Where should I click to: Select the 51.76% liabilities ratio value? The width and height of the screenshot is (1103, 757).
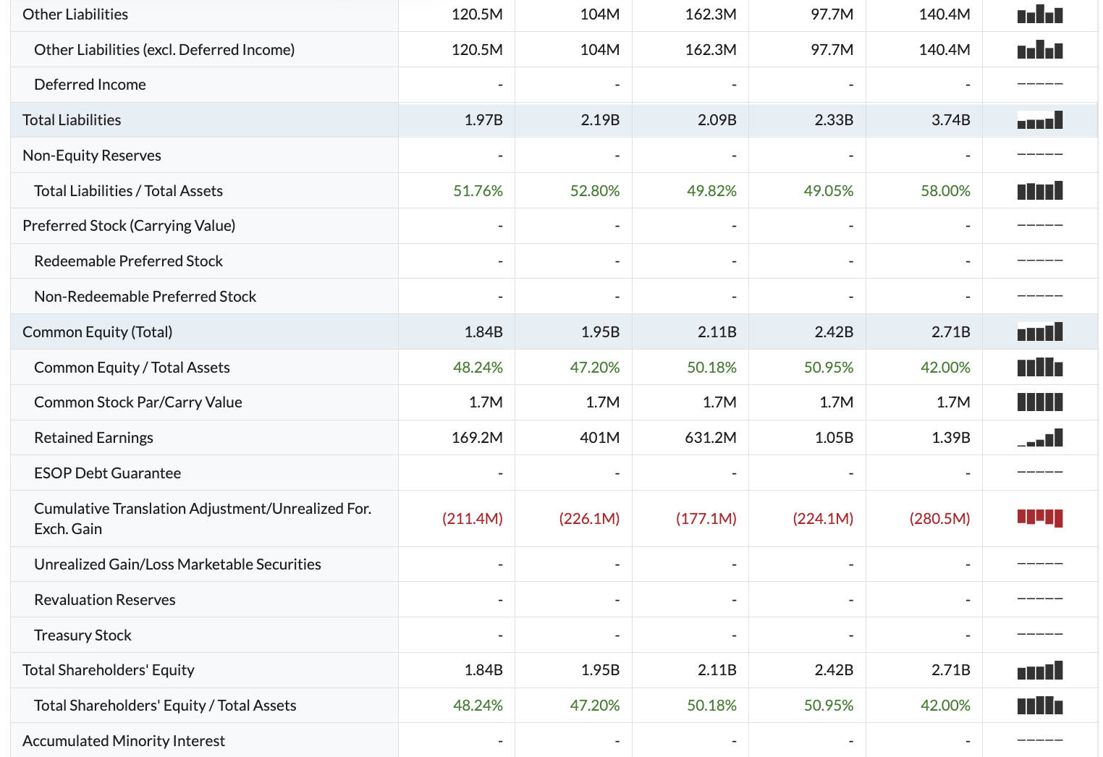click(x=478, y=191)
